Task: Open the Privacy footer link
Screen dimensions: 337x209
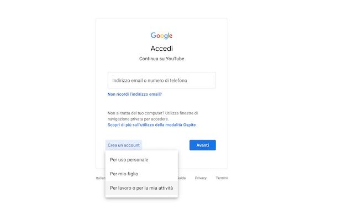Action: pyautogui.click(x=201, y=178)
